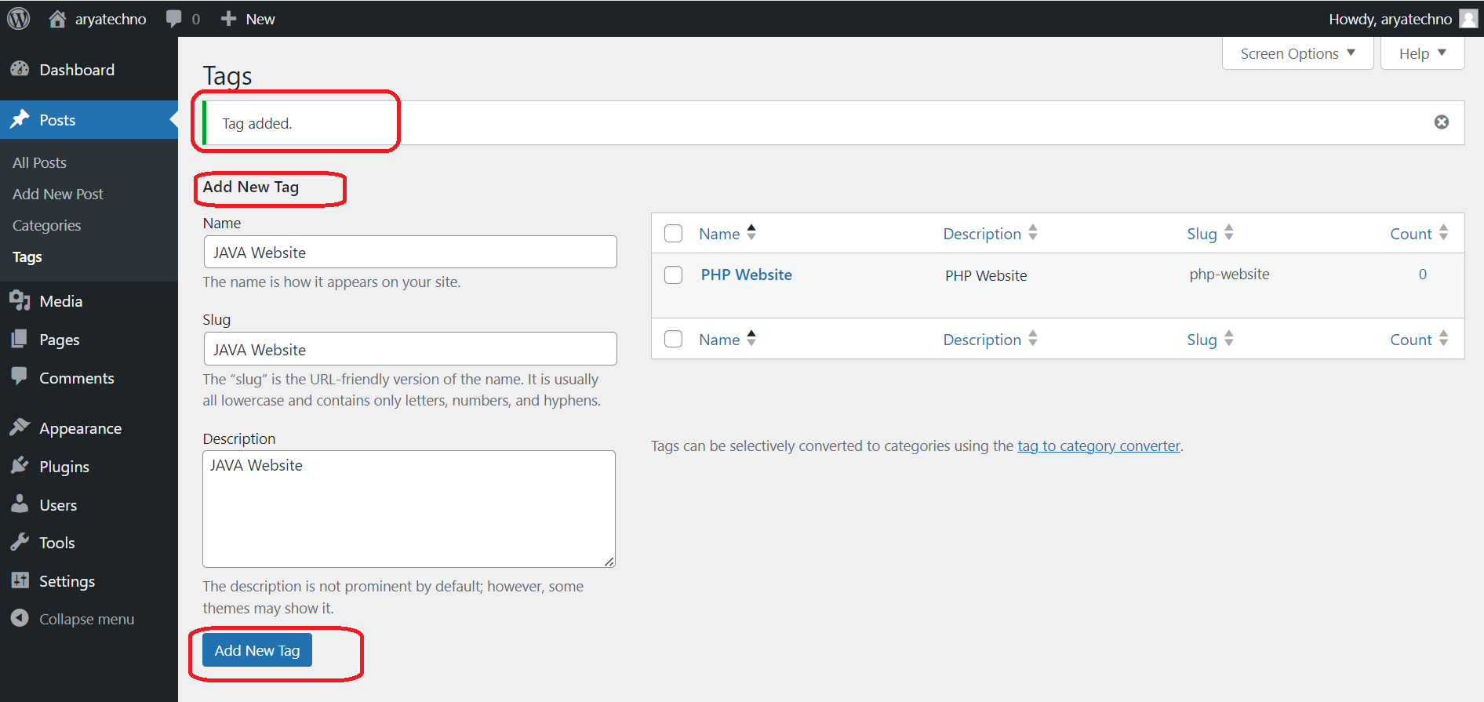Click the Add New Tag button
The width and height of the screenshot is (1484, 702).
click(x=257, y=650)
